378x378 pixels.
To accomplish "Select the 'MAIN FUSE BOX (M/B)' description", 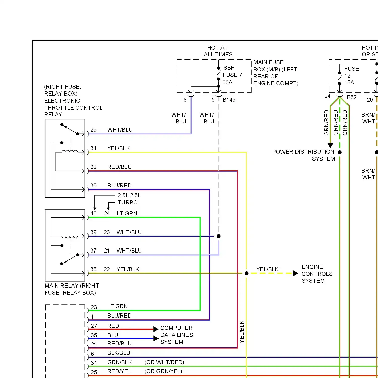I will tap(276, 73).
